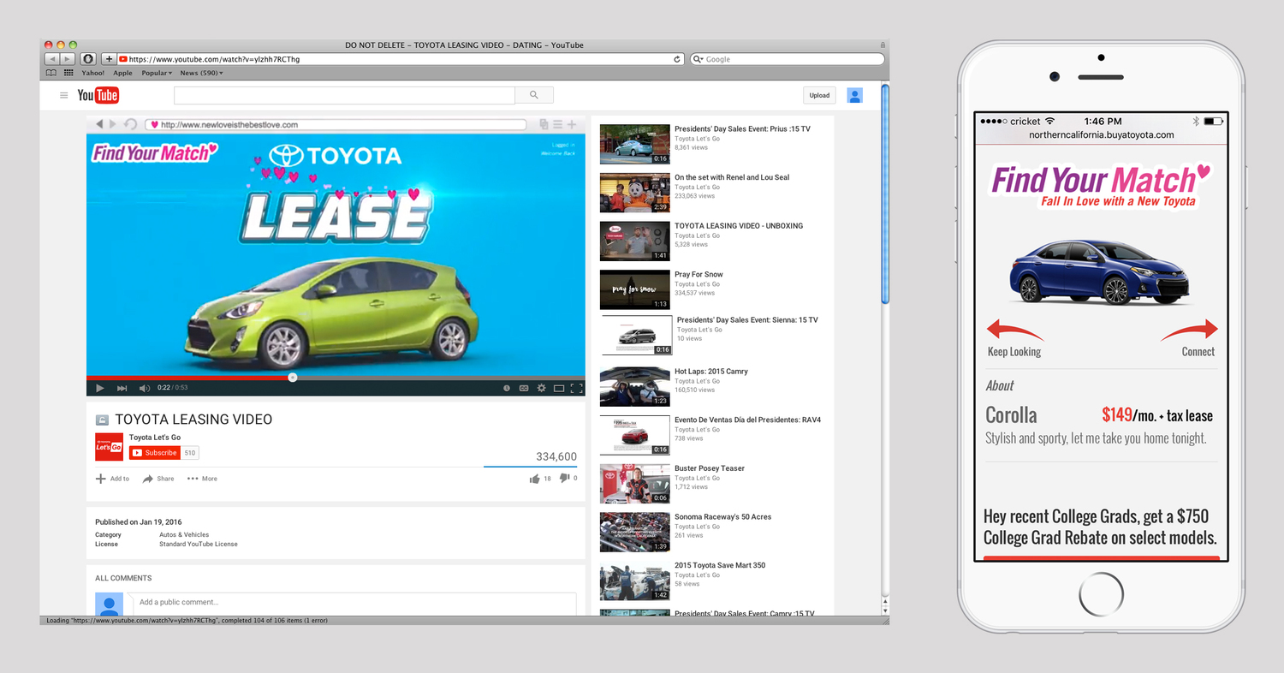Viewport: 1284px width, 673px height.
Task: Open Presidents' Day Sales Event: Sienna video
Action: tap(747, 320)
